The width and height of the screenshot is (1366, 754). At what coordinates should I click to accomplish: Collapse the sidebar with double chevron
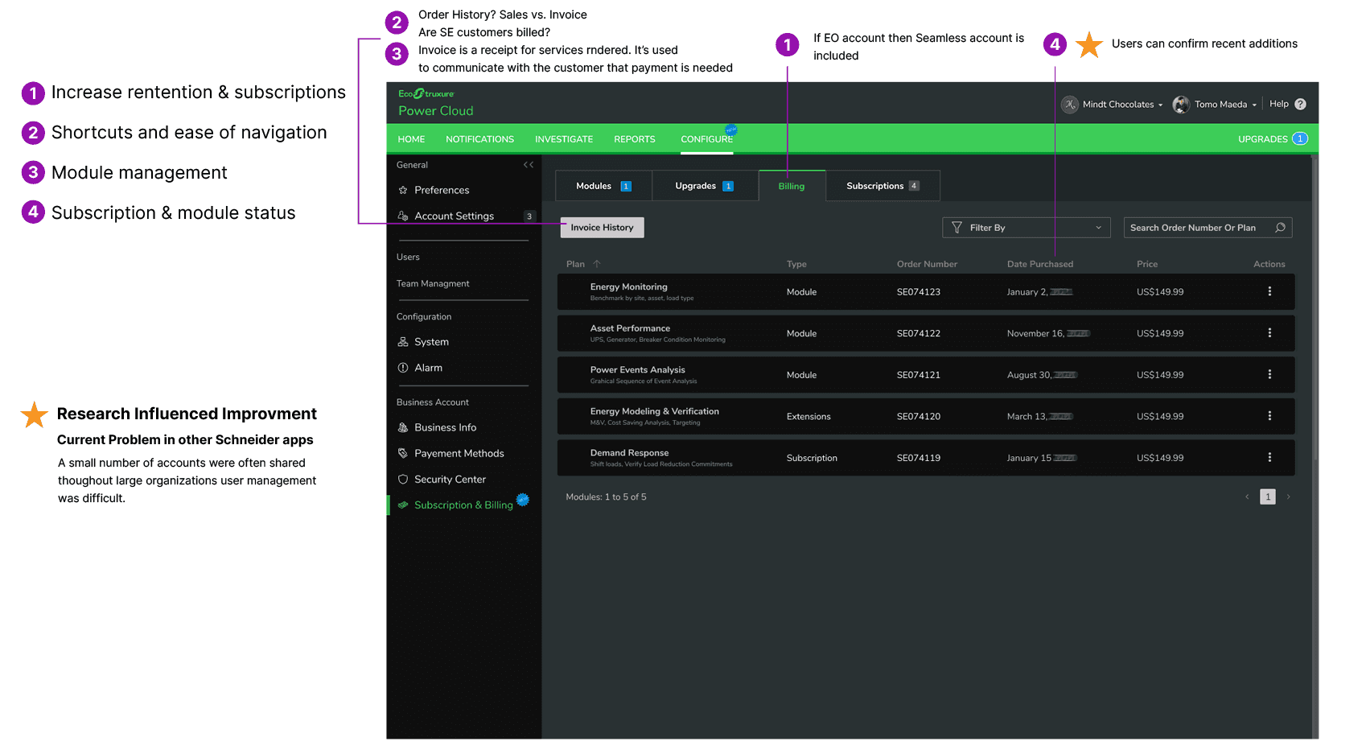click(529, 165)
